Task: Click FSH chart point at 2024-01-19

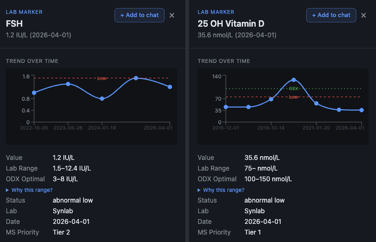Action: (x=102, y=99)
